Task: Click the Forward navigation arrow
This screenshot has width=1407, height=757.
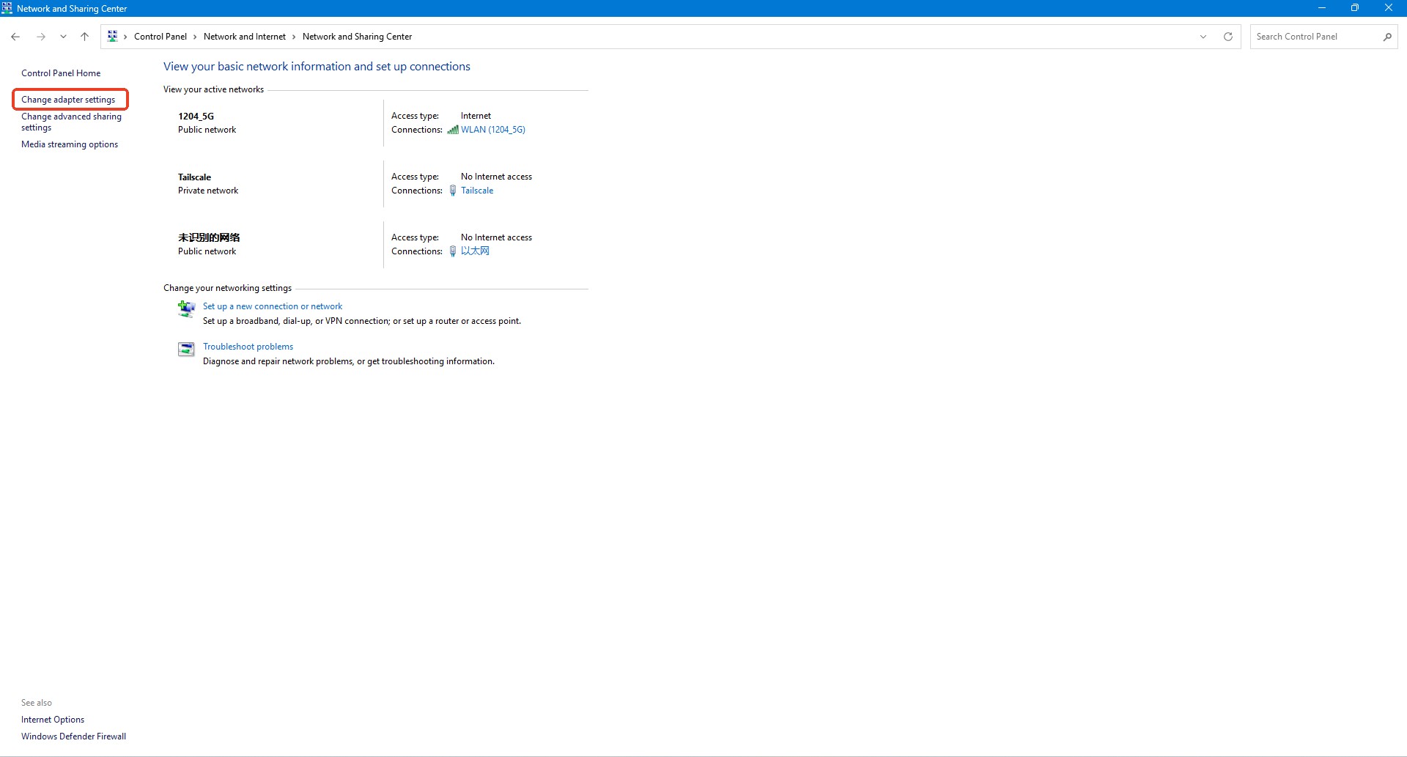Action: (x=41, y=37)
